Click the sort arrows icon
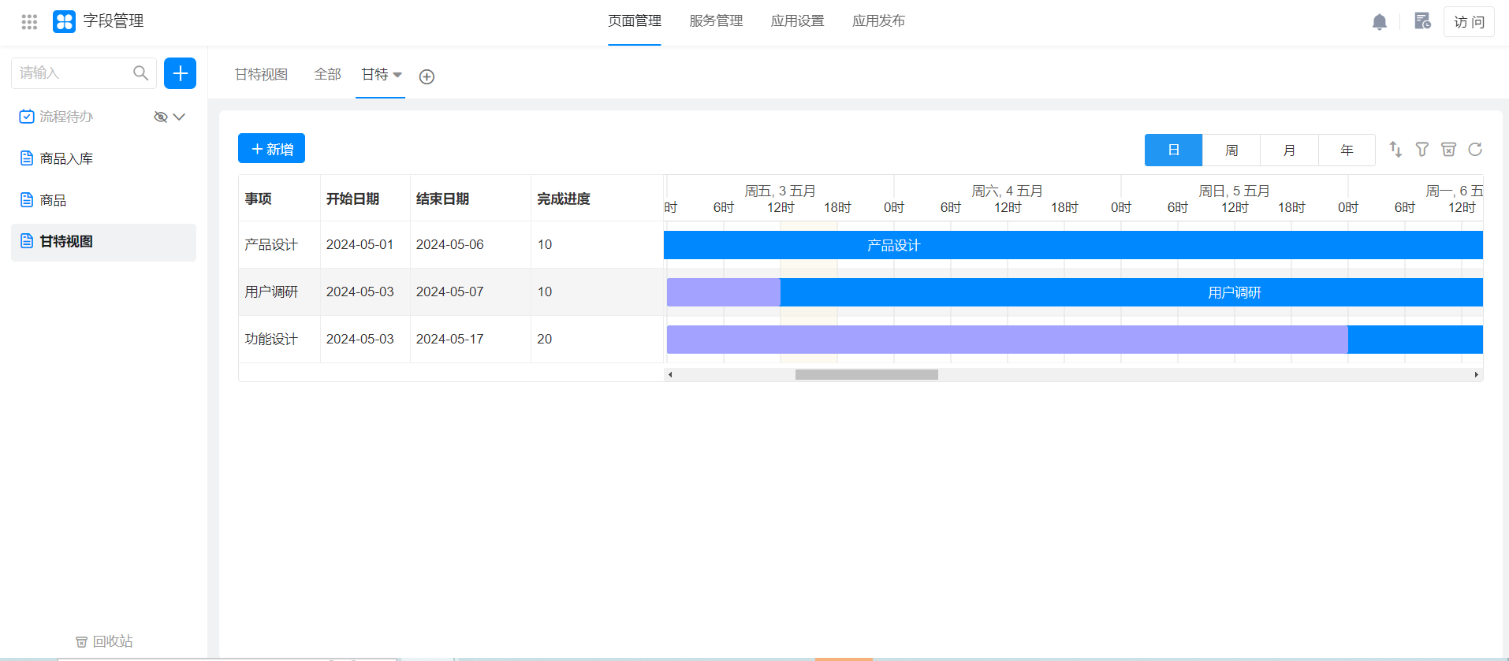The width and height of the screenshot is (1509, 661). click(x=1395, y=150)
